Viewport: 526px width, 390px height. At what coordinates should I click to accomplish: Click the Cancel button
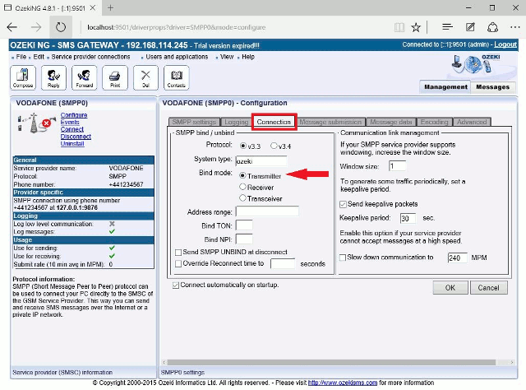(488, 288)
